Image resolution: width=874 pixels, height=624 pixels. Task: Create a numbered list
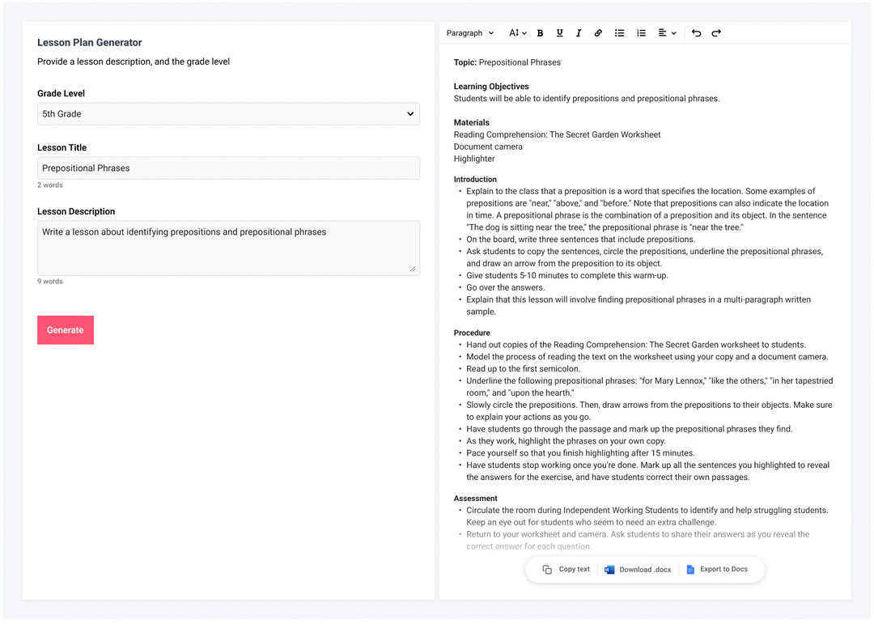click(641, 33)
